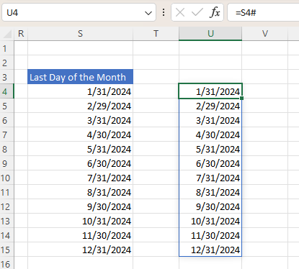Open the Name Box dropdown arrow
Image resolution: width=299 pixels, height=269 pixels.
pyautogui.click(x=148, y=13)
